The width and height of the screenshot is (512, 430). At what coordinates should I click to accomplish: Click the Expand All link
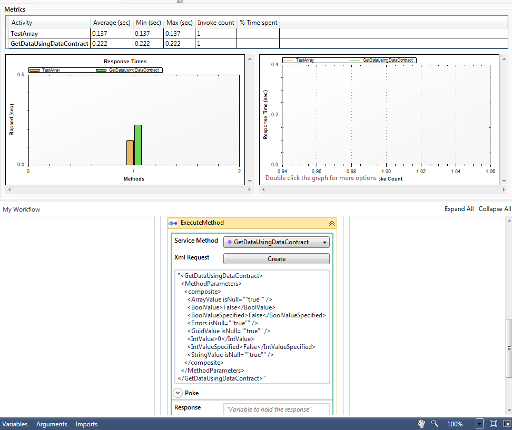point(459,209)
